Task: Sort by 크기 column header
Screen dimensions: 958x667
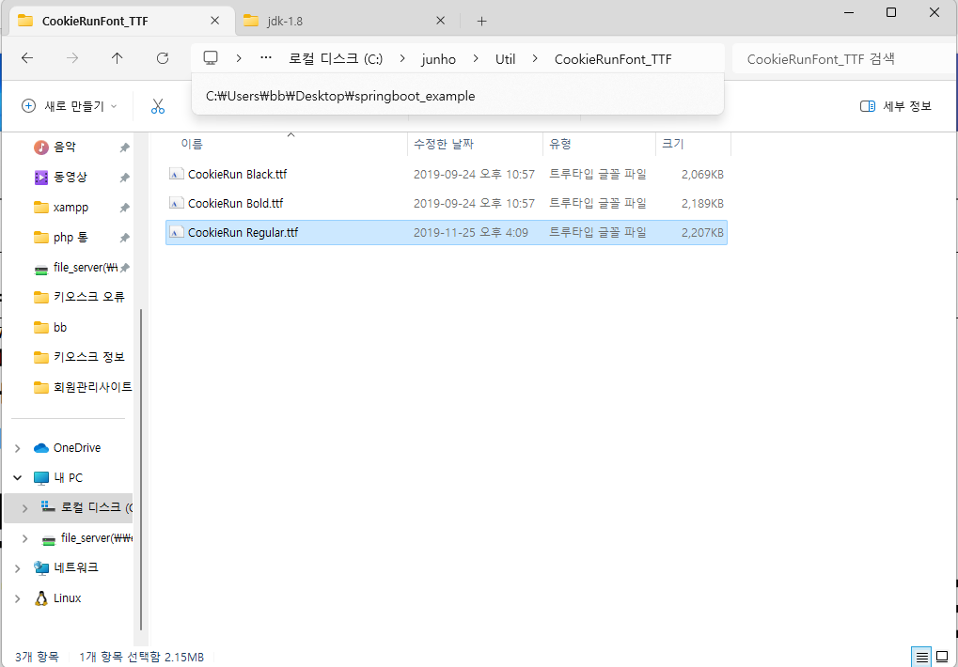Action: point(693,144)
